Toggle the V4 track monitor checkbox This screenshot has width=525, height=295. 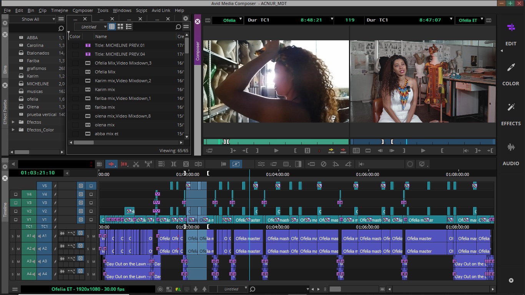pyautogui.click(x=91, y=194)
